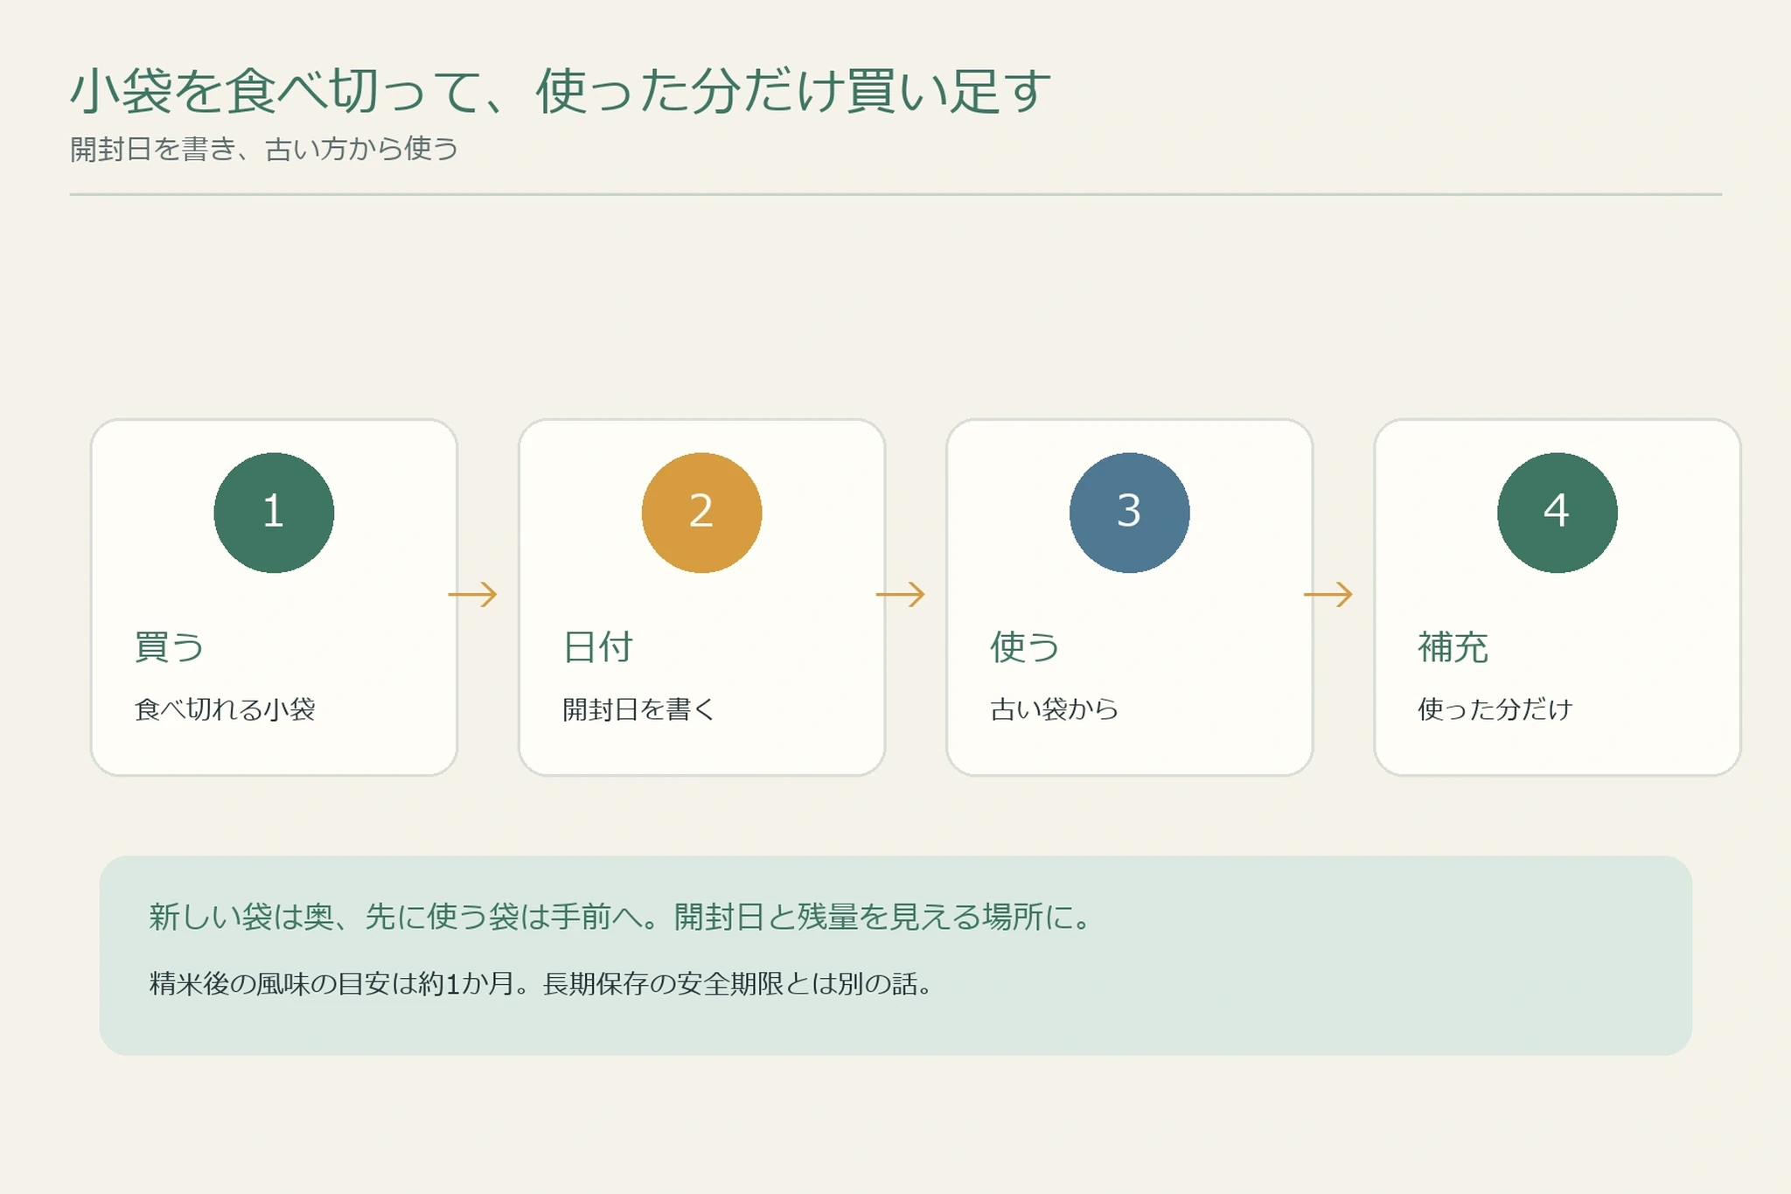
Task: Click the text 食べ切れる小袋
Action: click(x=225, y=709)
